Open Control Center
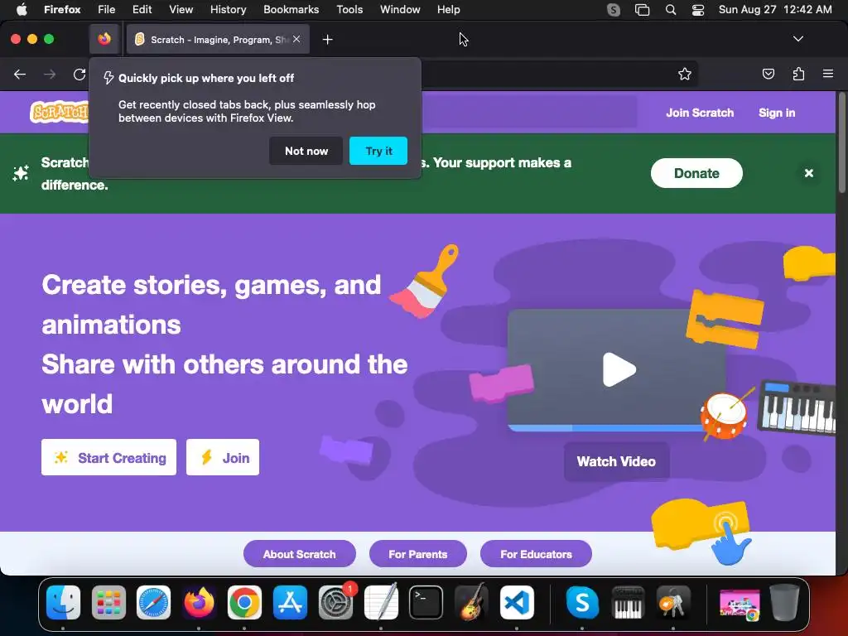Screen dimensions: 848x636 697,9
